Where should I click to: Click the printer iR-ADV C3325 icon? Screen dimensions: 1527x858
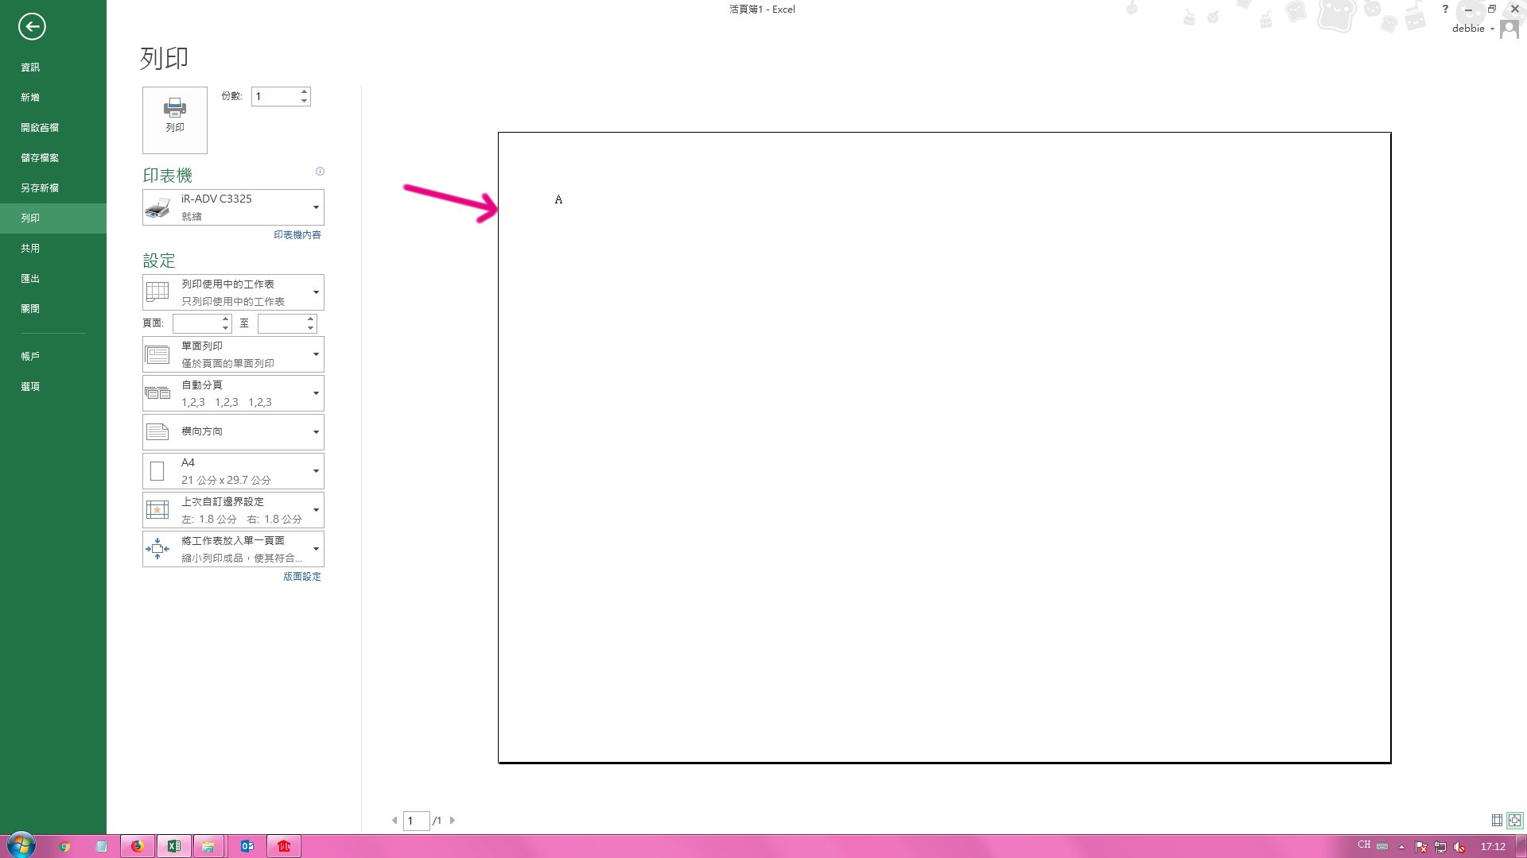[157, 207]
